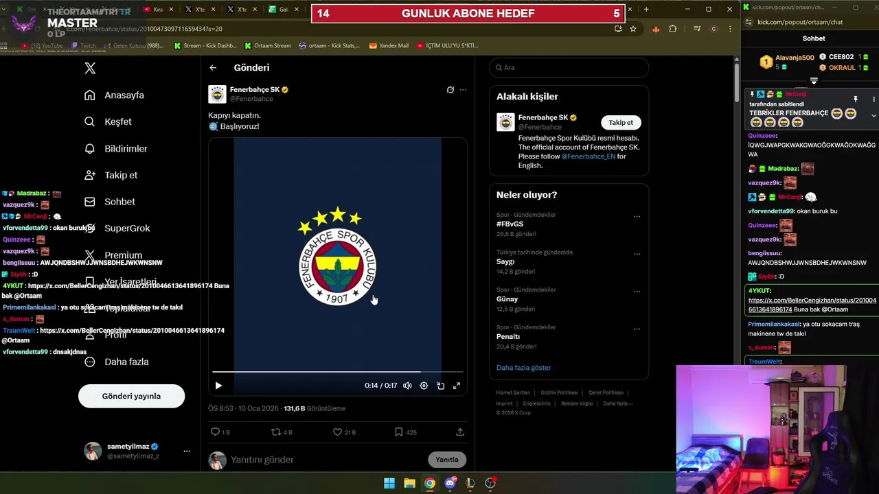Open the Günay trending topic

click(507, 299)
